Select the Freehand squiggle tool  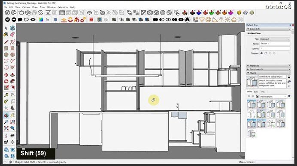pyautogui.click(x=12, y=42)
